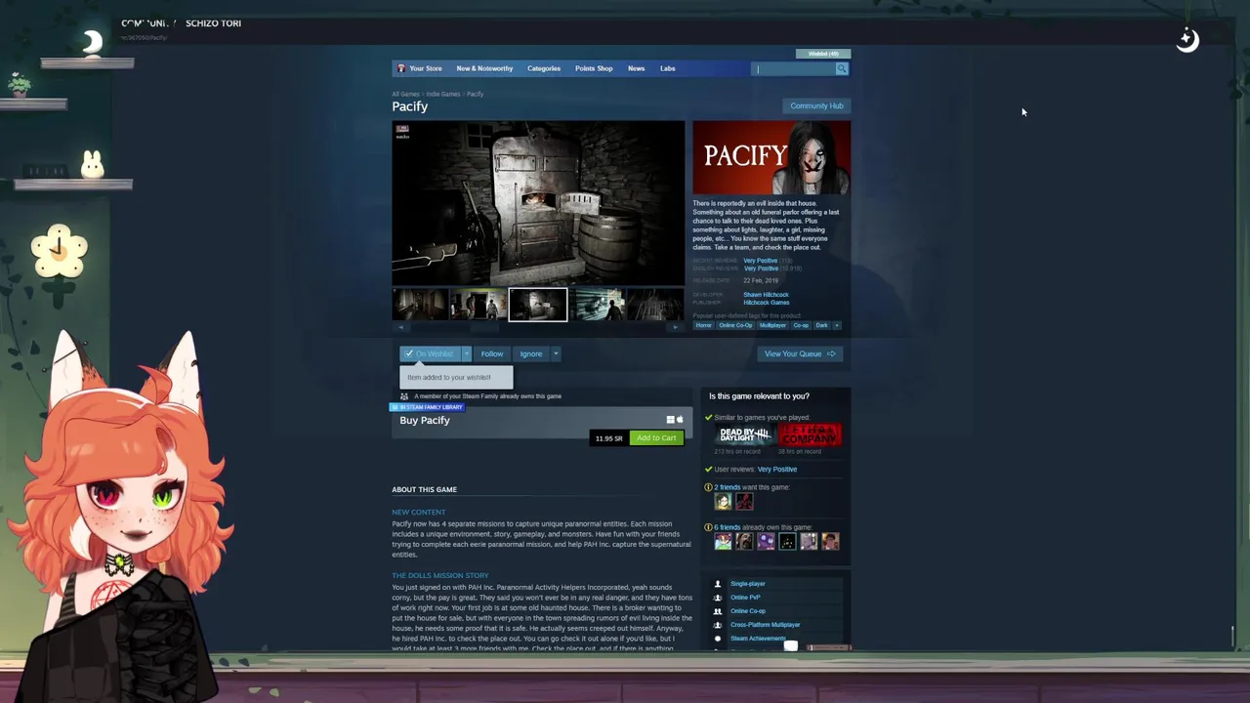Click the store search magnifier icon
Screen dimensions: 1250x703
pyautogui.click(x=842, y=68)
